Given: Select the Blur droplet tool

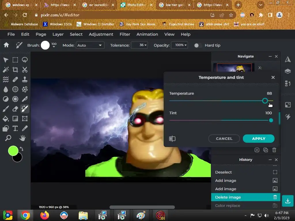Looking at the screenshot, I should (x=6, y=89).
